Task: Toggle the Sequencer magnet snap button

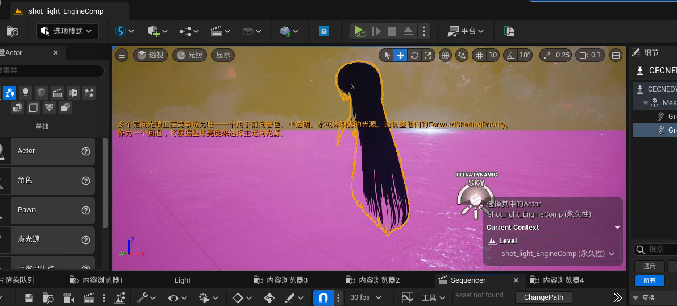Action: pyautogui.click(x=323, y=297)
